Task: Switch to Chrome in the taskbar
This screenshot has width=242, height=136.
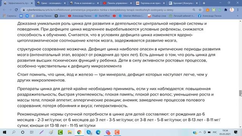Action: point(79,132)
